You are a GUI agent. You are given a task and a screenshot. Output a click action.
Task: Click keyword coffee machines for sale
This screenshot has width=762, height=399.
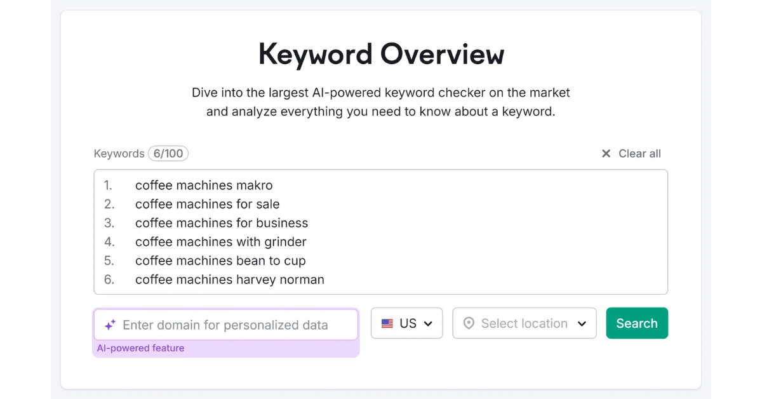coord(208,204)
